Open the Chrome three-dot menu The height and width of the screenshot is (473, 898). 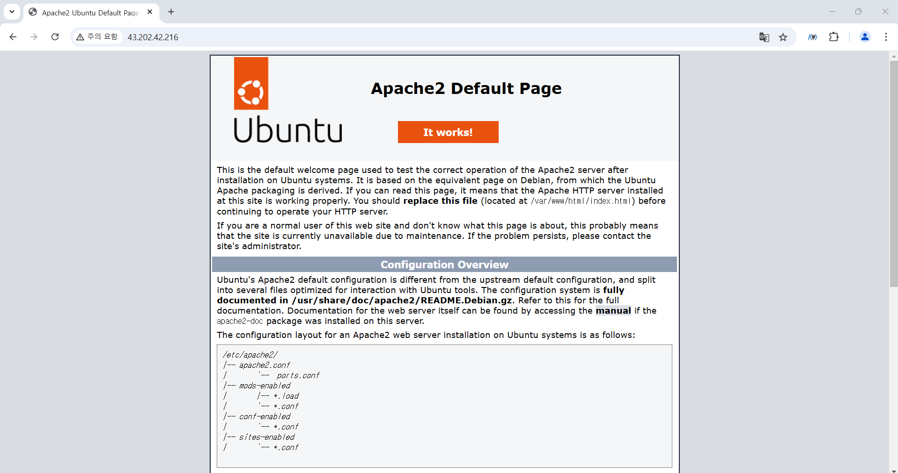coord(886,37)
